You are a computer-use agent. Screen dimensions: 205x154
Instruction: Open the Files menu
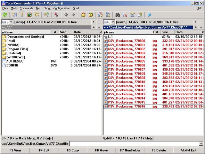point(5,8)
